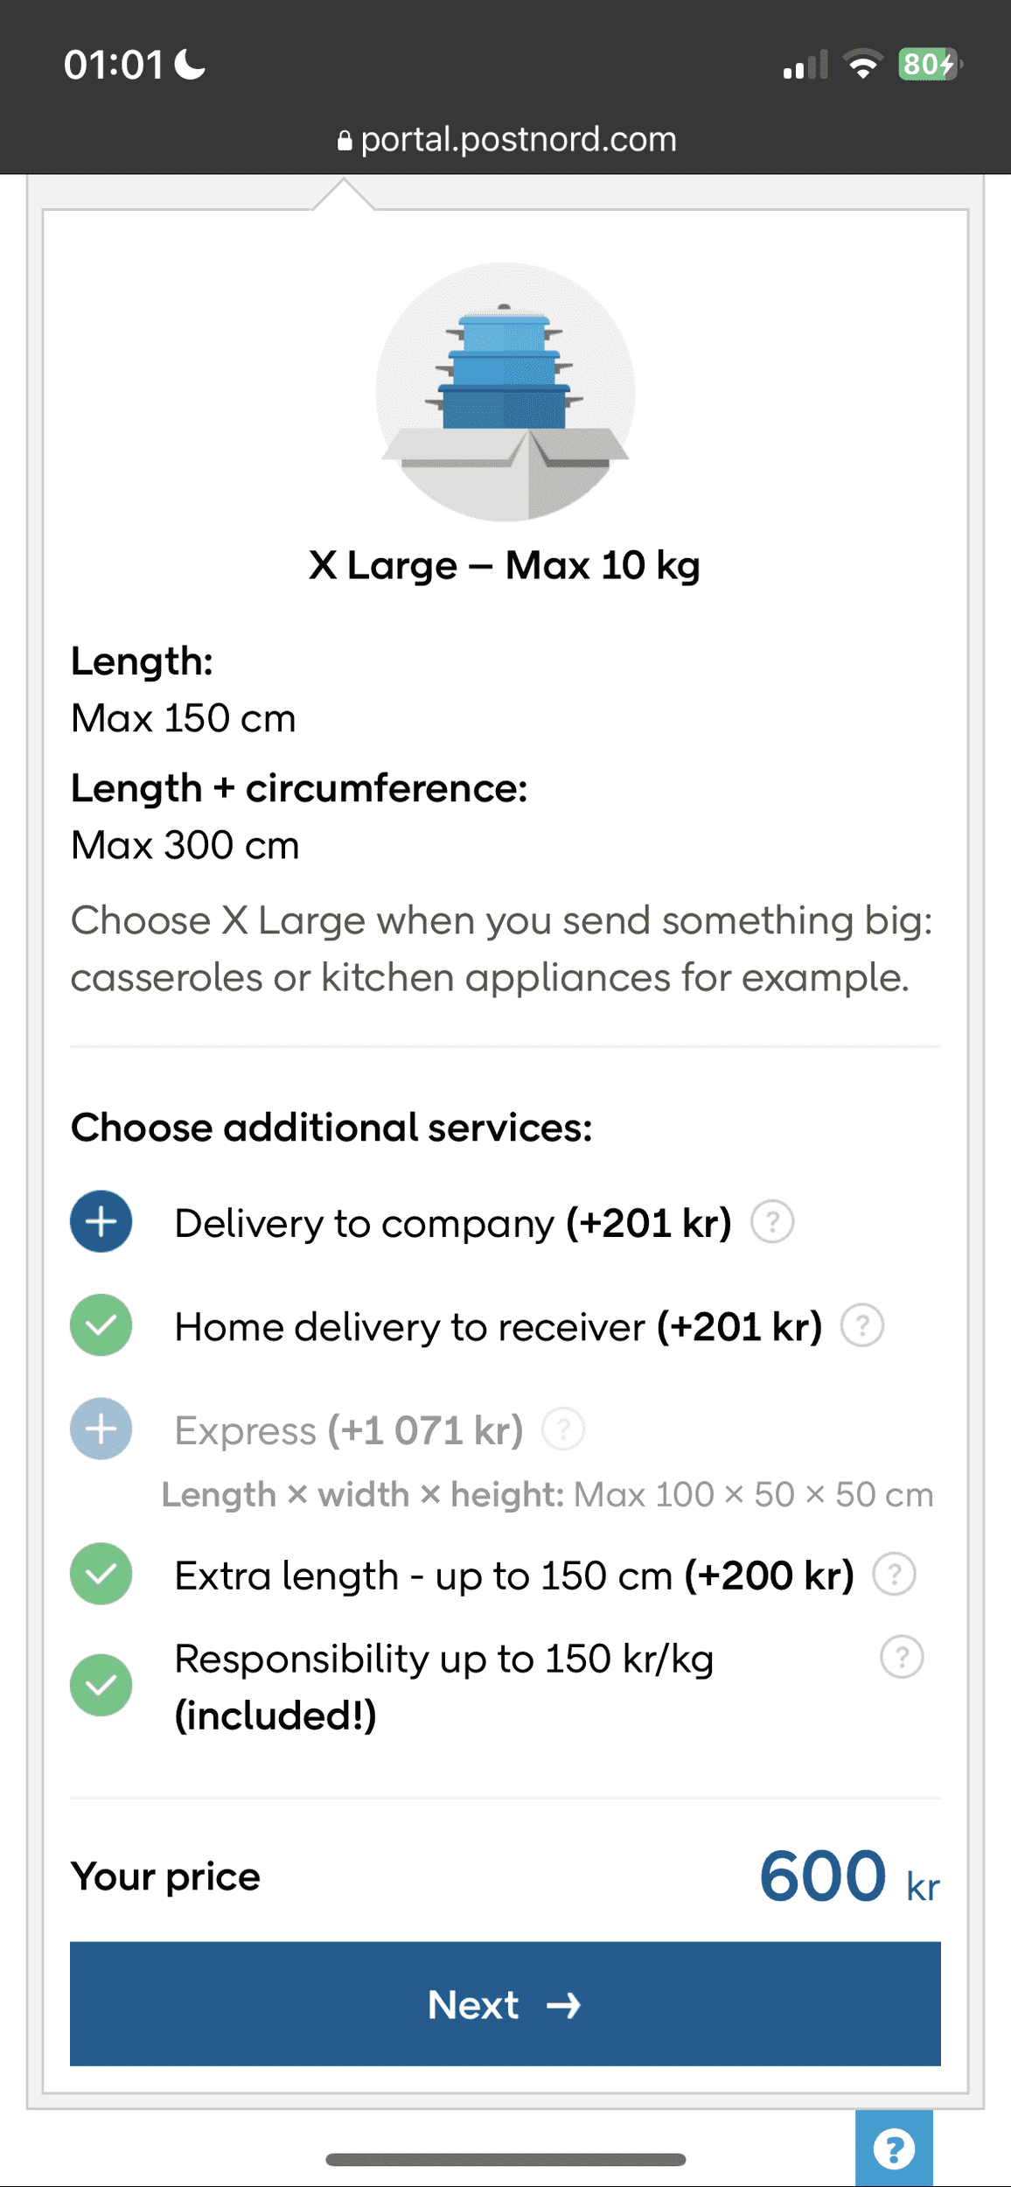Uncheck Home delivery to receiver

coord(101,1325)
